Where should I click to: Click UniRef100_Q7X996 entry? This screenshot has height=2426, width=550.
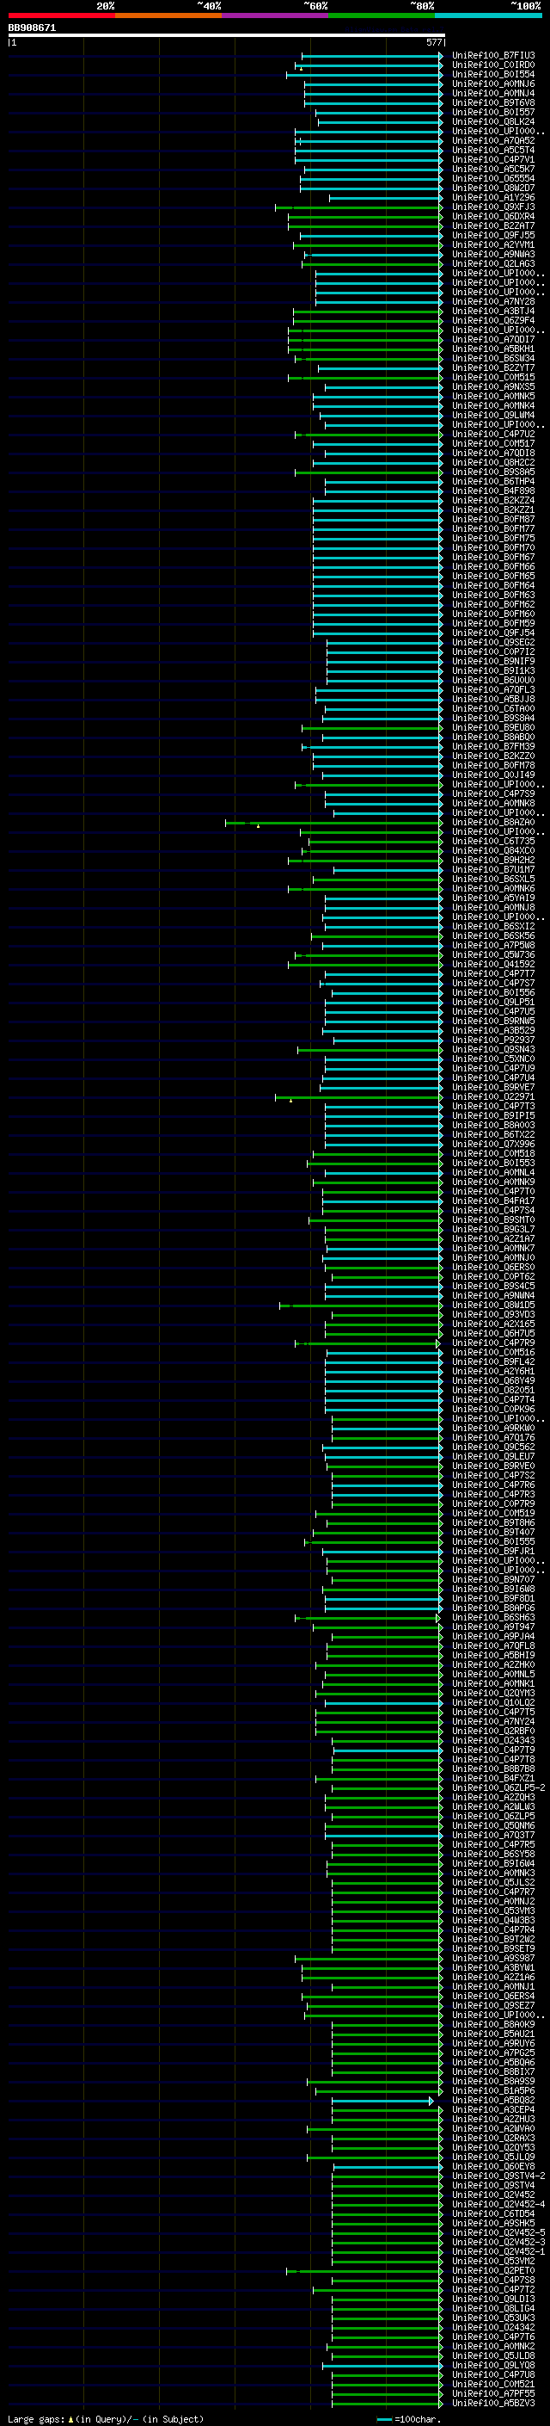(x=493, y=1145)
